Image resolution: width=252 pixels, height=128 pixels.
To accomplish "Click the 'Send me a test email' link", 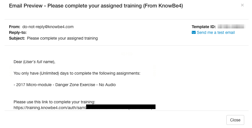I will click(x=216, y=32).
